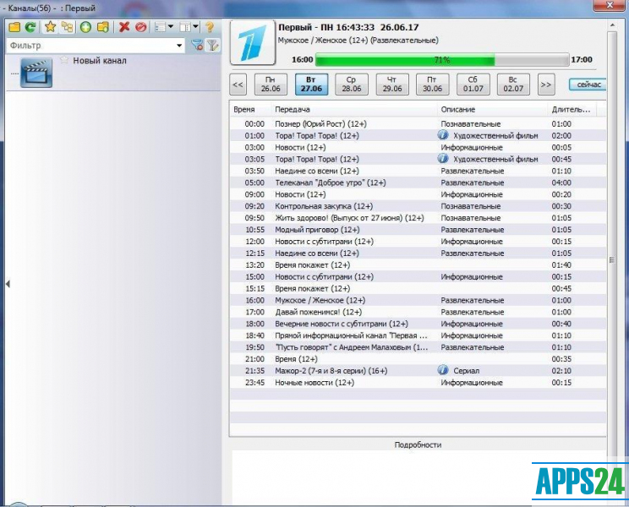Click scrollbar up arrow at top right
The width and height of the screenshot is (629, 507).
tap(612, 25)
